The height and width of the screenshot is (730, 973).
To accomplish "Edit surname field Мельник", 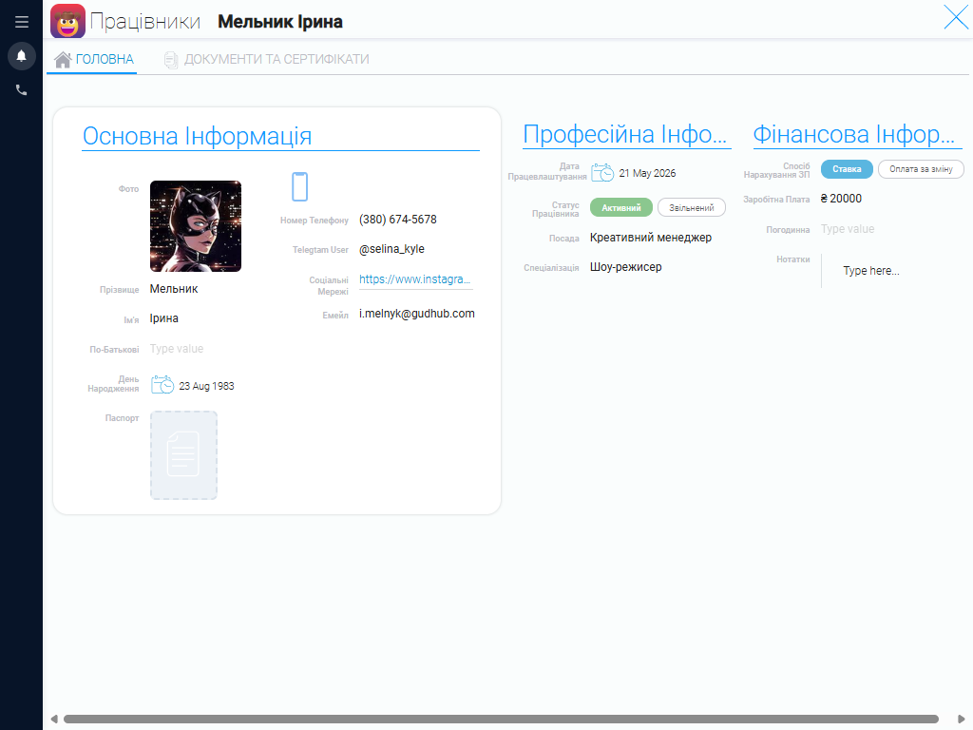I will 174,289.
